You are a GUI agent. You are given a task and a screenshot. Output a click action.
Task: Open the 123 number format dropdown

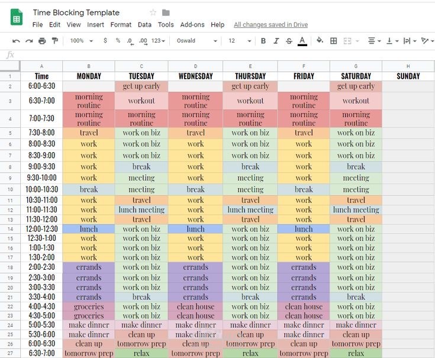tap(158, 41)
